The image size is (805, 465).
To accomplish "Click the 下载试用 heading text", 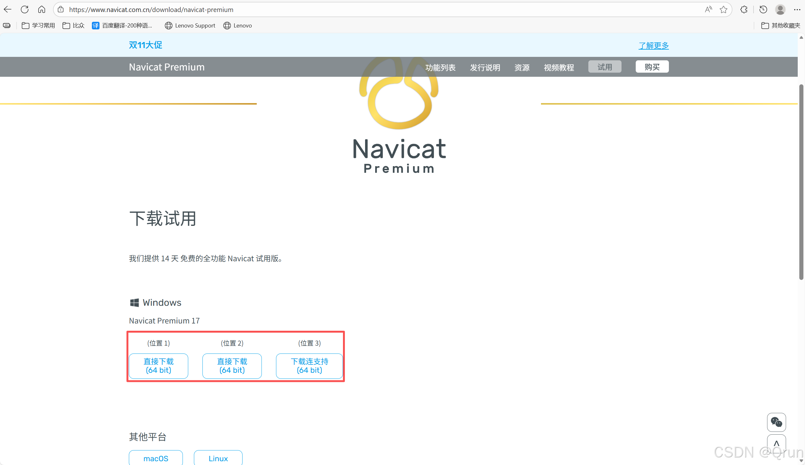I will click(x=163, y=219).
